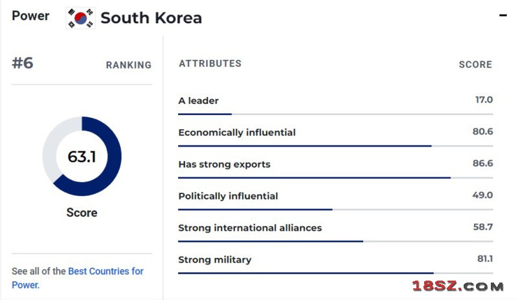Select the Politically influential attribute
The image size is (518, 300).
tap(228, 196)
